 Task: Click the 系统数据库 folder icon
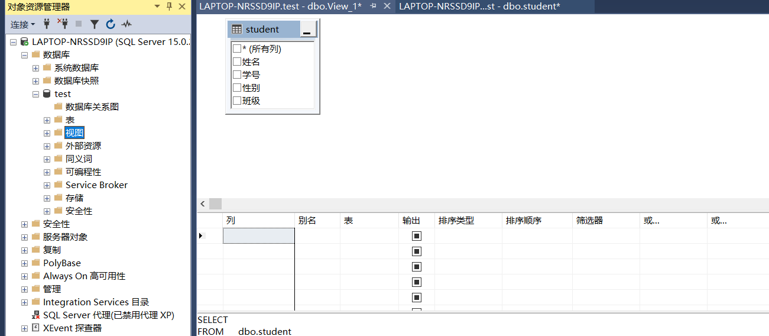point(47,68)
